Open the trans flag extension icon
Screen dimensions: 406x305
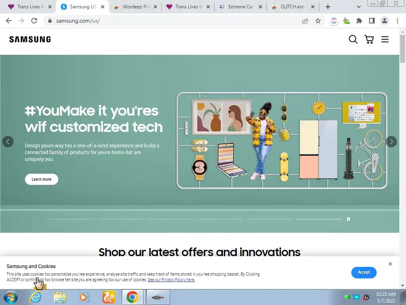[x=333, y=21]
